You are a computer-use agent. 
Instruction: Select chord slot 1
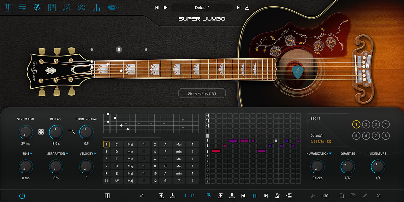click(x=106, y=144)
